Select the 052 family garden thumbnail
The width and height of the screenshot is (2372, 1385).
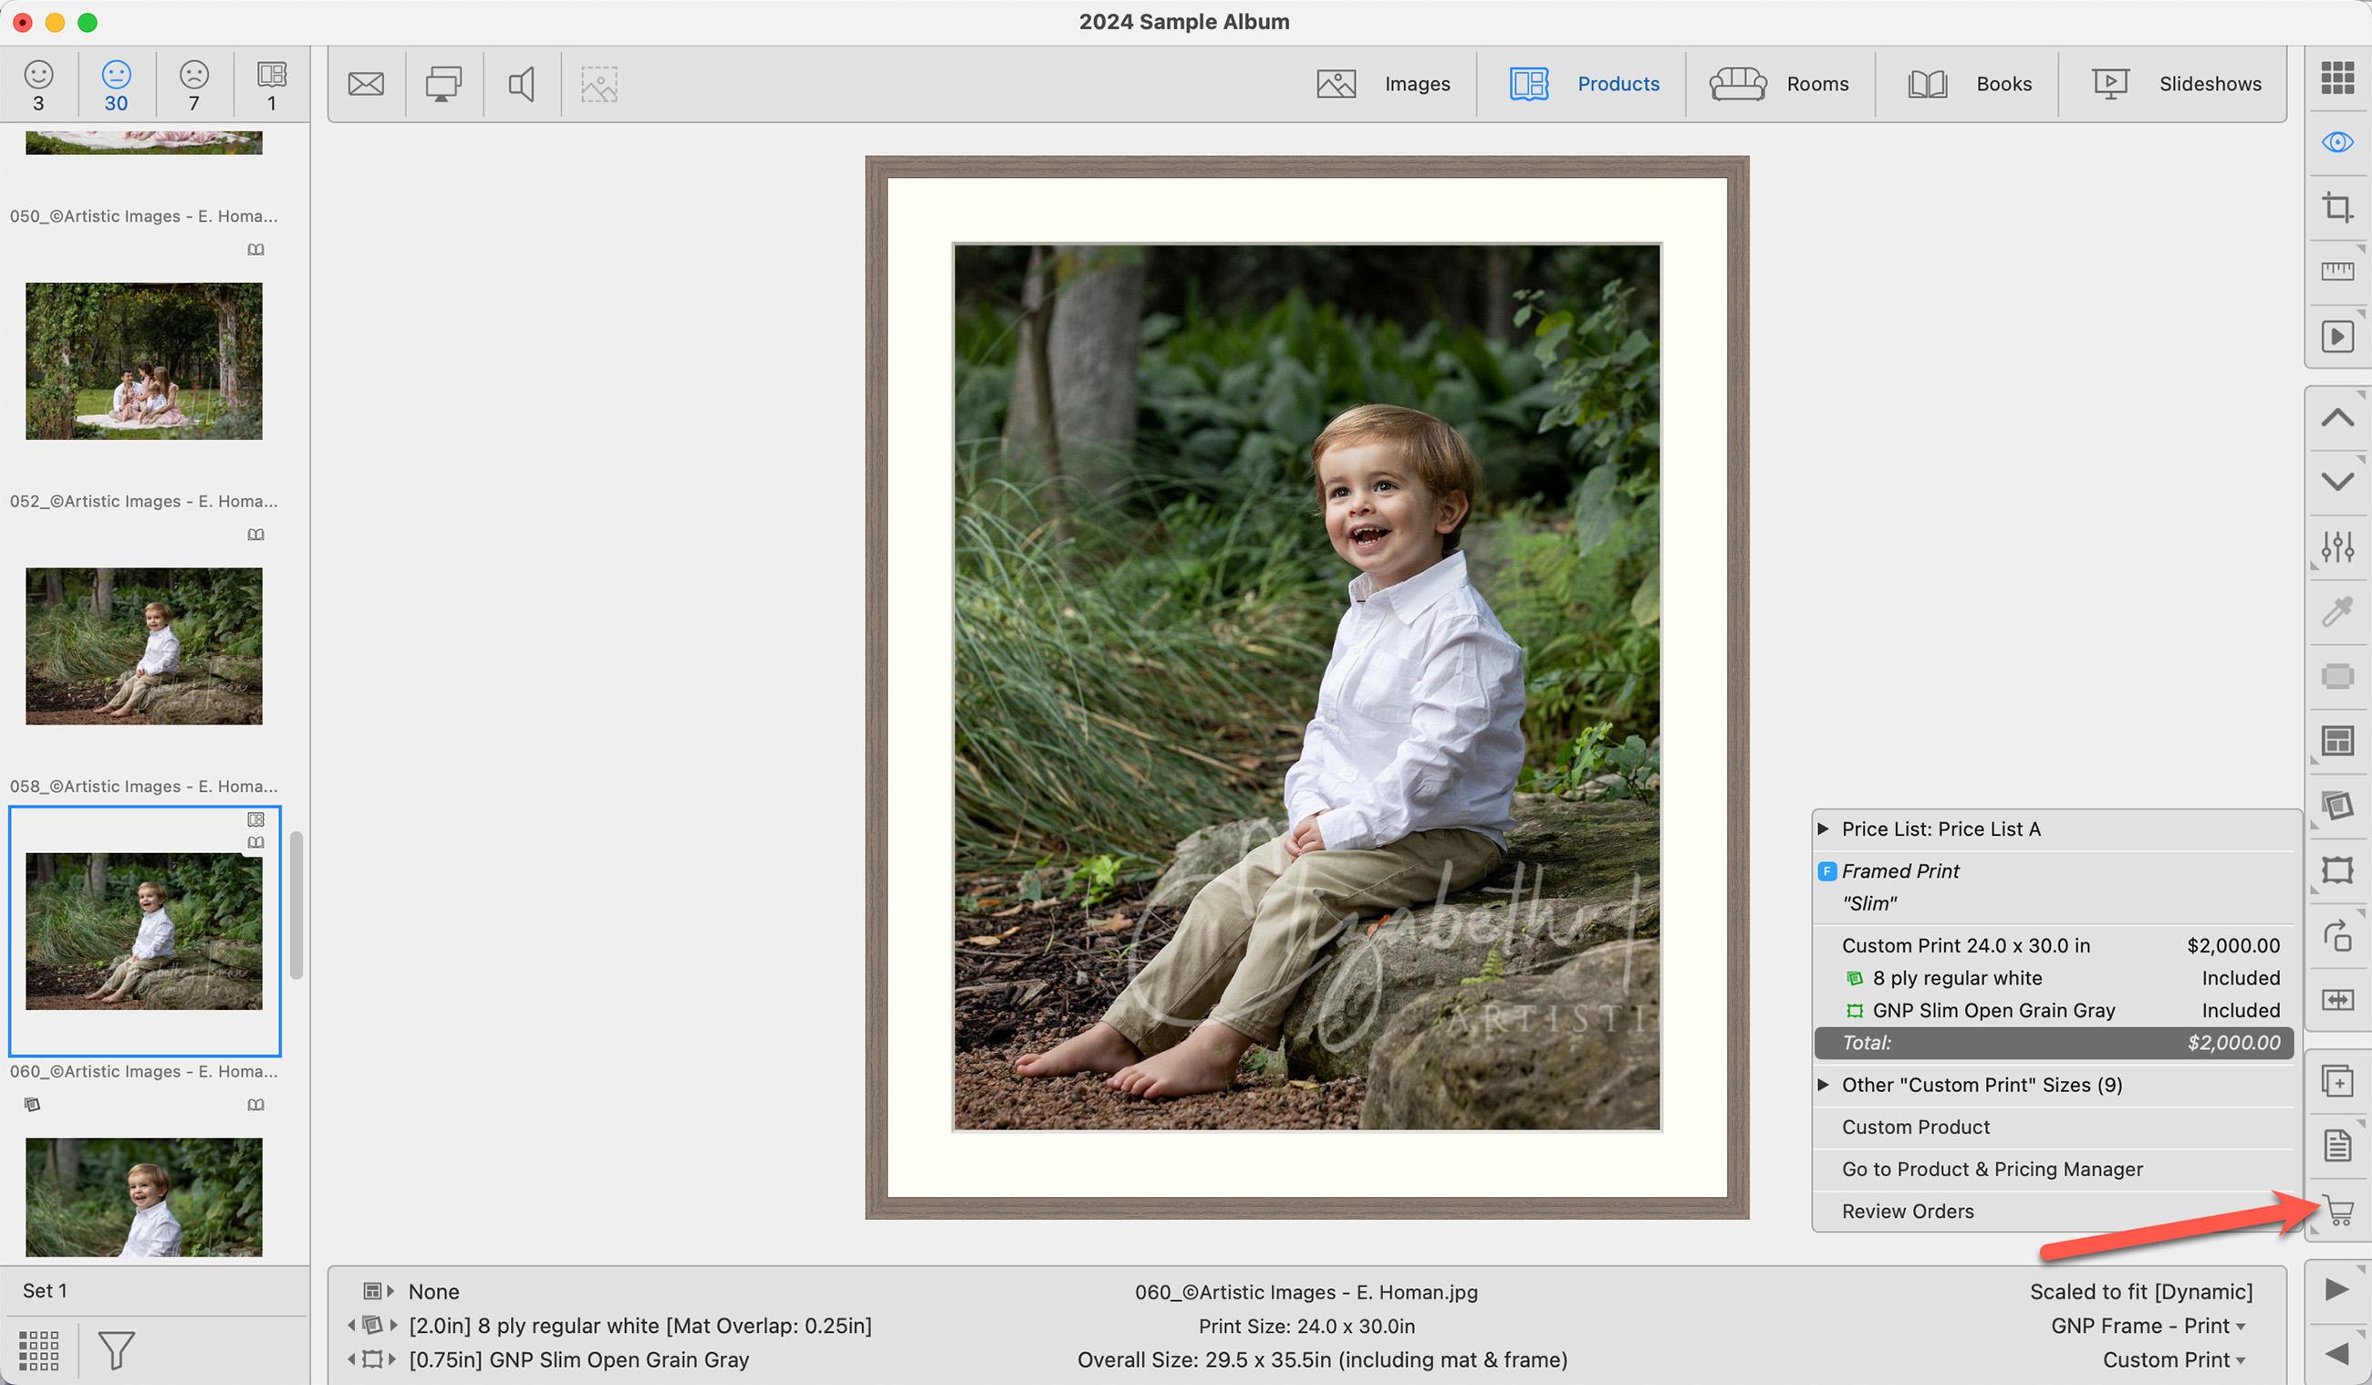click(144, 360)
